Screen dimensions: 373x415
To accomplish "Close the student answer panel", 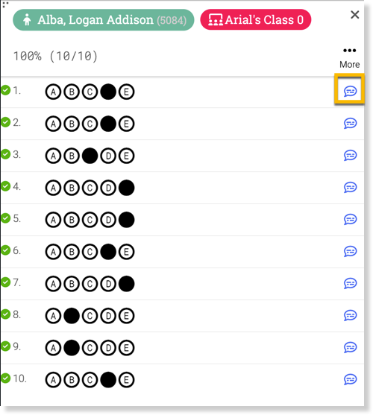I will tap(354, 15).
